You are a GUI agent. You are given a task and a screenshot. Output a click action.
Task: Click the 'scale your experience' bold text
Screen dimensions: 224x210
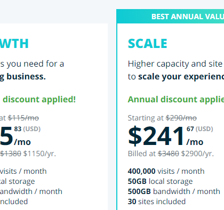(181, 77)
